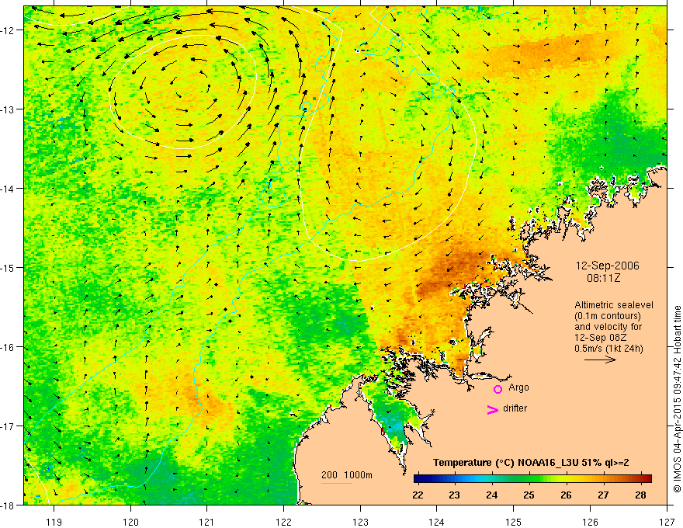Select the 'Argo' legend label
683x528 pixels.
pyautogui.click(x=518, y=387)
